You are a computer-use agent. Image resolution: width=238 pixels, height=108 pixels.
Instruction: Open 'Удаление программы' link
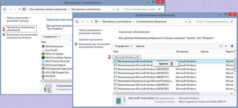click(91, 40)
